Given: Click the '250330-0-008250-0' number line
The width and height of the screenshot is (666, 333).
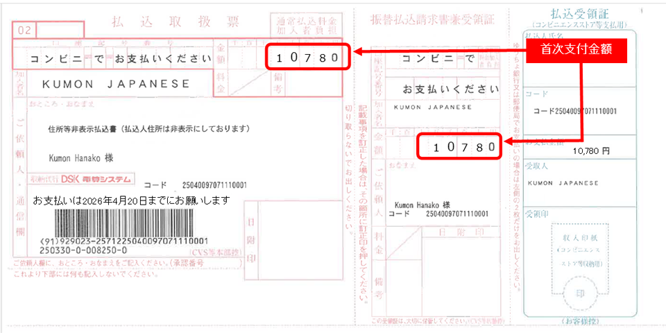Looking at the screenshot, I should 83,249.
